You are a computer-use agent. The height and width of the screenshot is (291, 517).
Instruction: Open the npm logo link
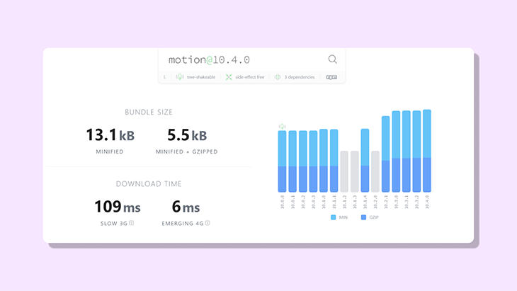331,77
